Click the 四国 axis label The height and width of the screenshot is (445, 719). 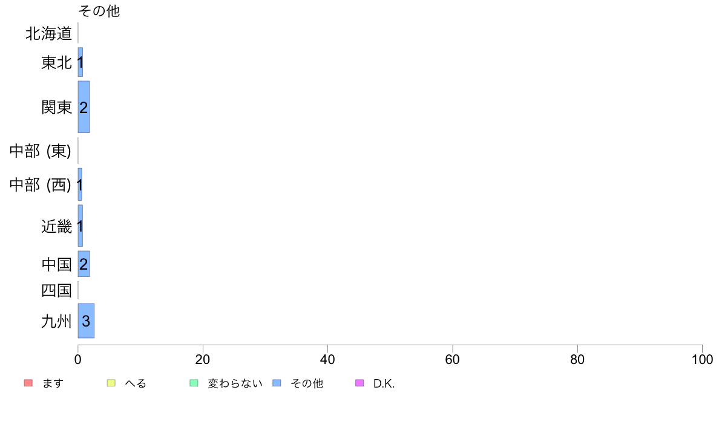point(56,291)
